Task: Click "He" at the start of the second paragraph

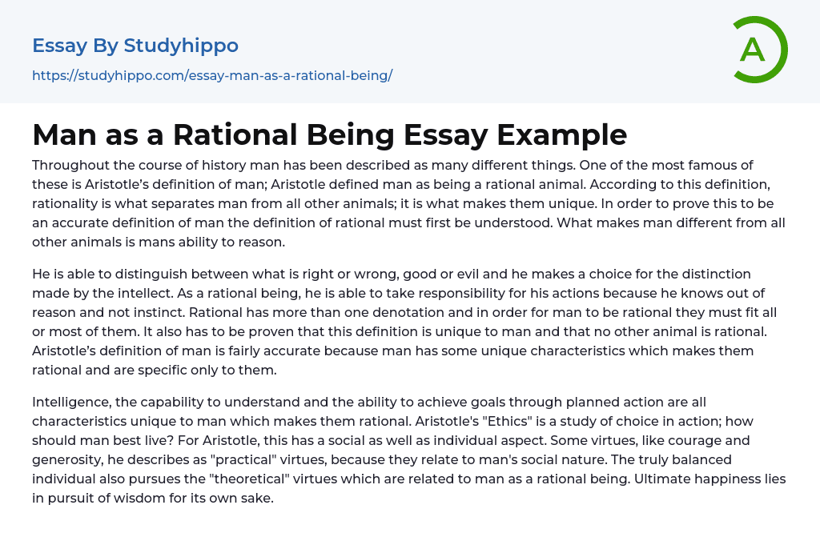Action: click(x=40, y=274)
